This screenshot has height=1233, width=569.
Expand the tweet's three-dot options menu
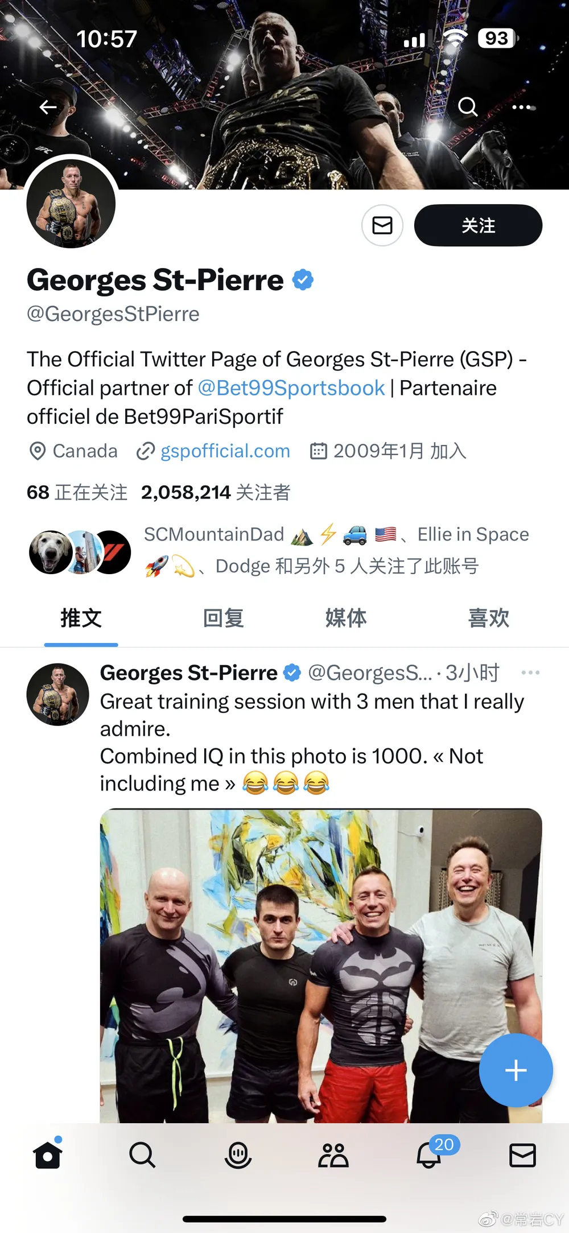[530, 673]
